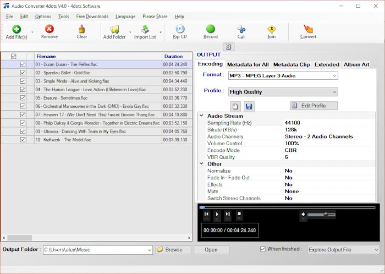Clear the file list
Screen dimensions: 385x274
(82, 31)
